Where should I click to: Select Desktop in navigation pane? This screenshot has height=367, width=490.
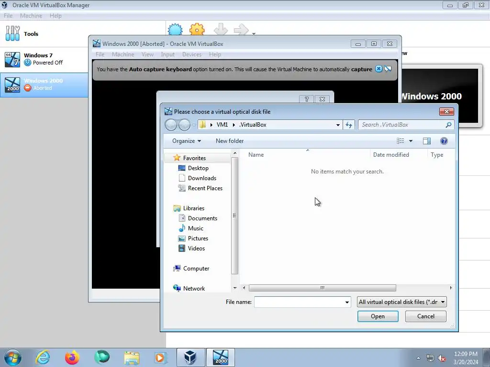click(x=198, y=168)
